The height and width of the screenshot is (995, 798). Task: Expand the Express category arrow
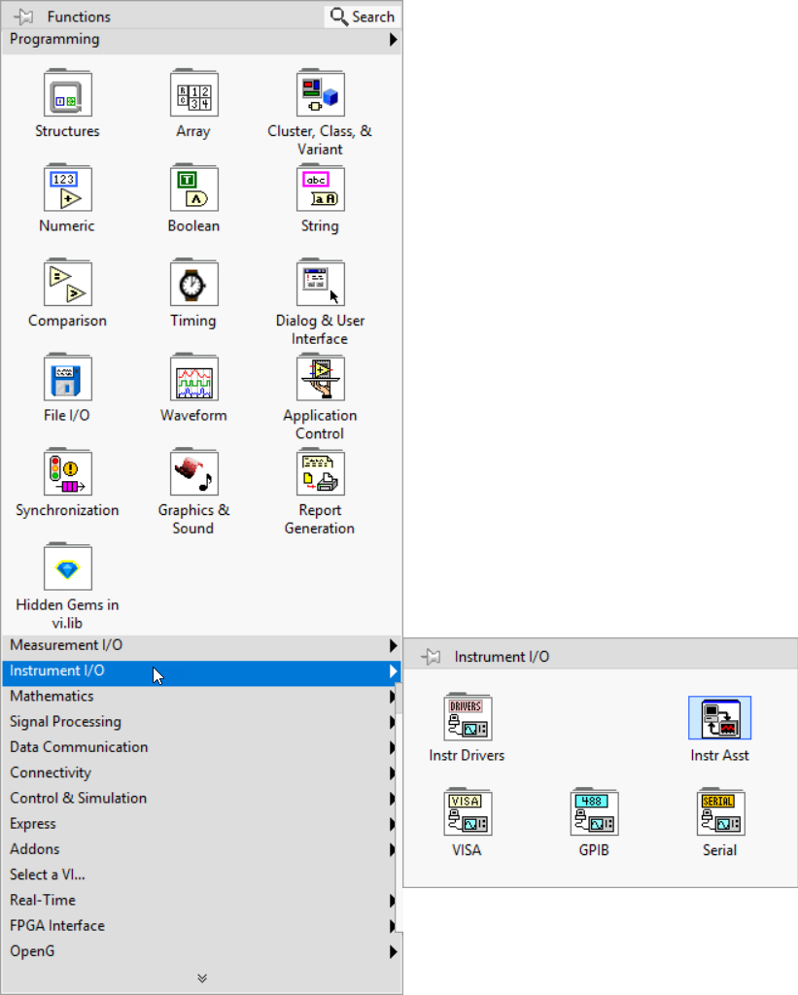pyautogui.click(x=394, y=823)
